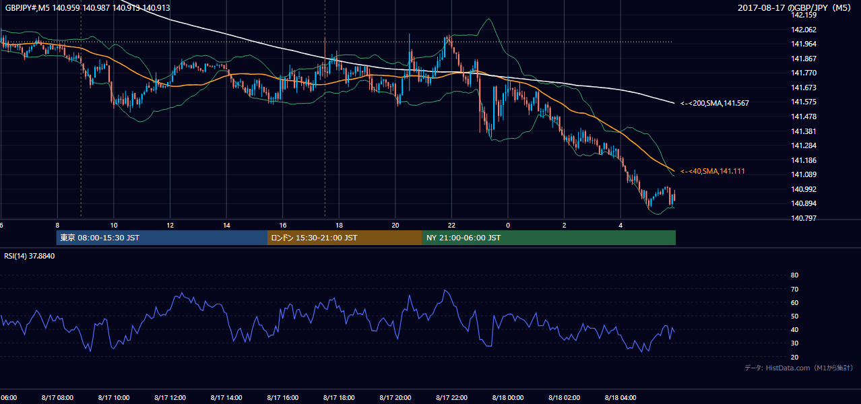The width and height of the screenshot is (861, 404).
Task: Click price level 140.797 on axis
Action: (802, 219)
